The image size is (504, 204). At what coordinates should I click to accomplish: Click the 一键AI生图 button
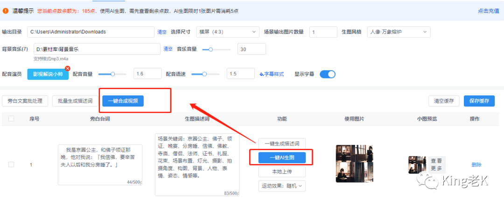282,158
